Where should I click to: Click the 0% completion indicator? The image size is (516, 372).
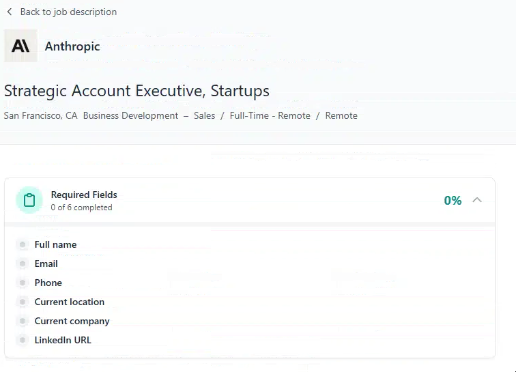[453, 200]
